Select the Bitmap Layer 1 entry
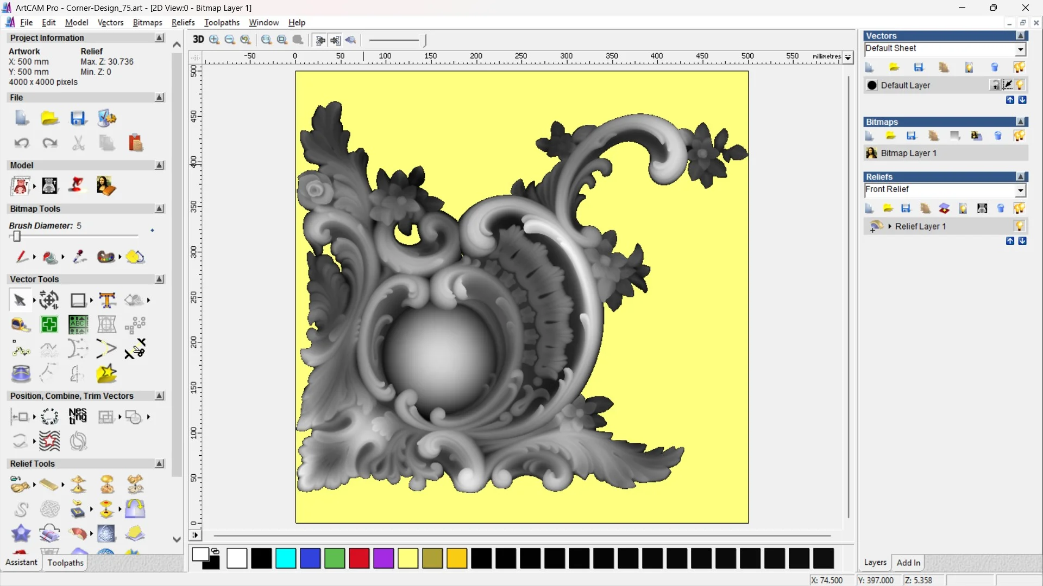1043x586 pixels. pos(908,153)
